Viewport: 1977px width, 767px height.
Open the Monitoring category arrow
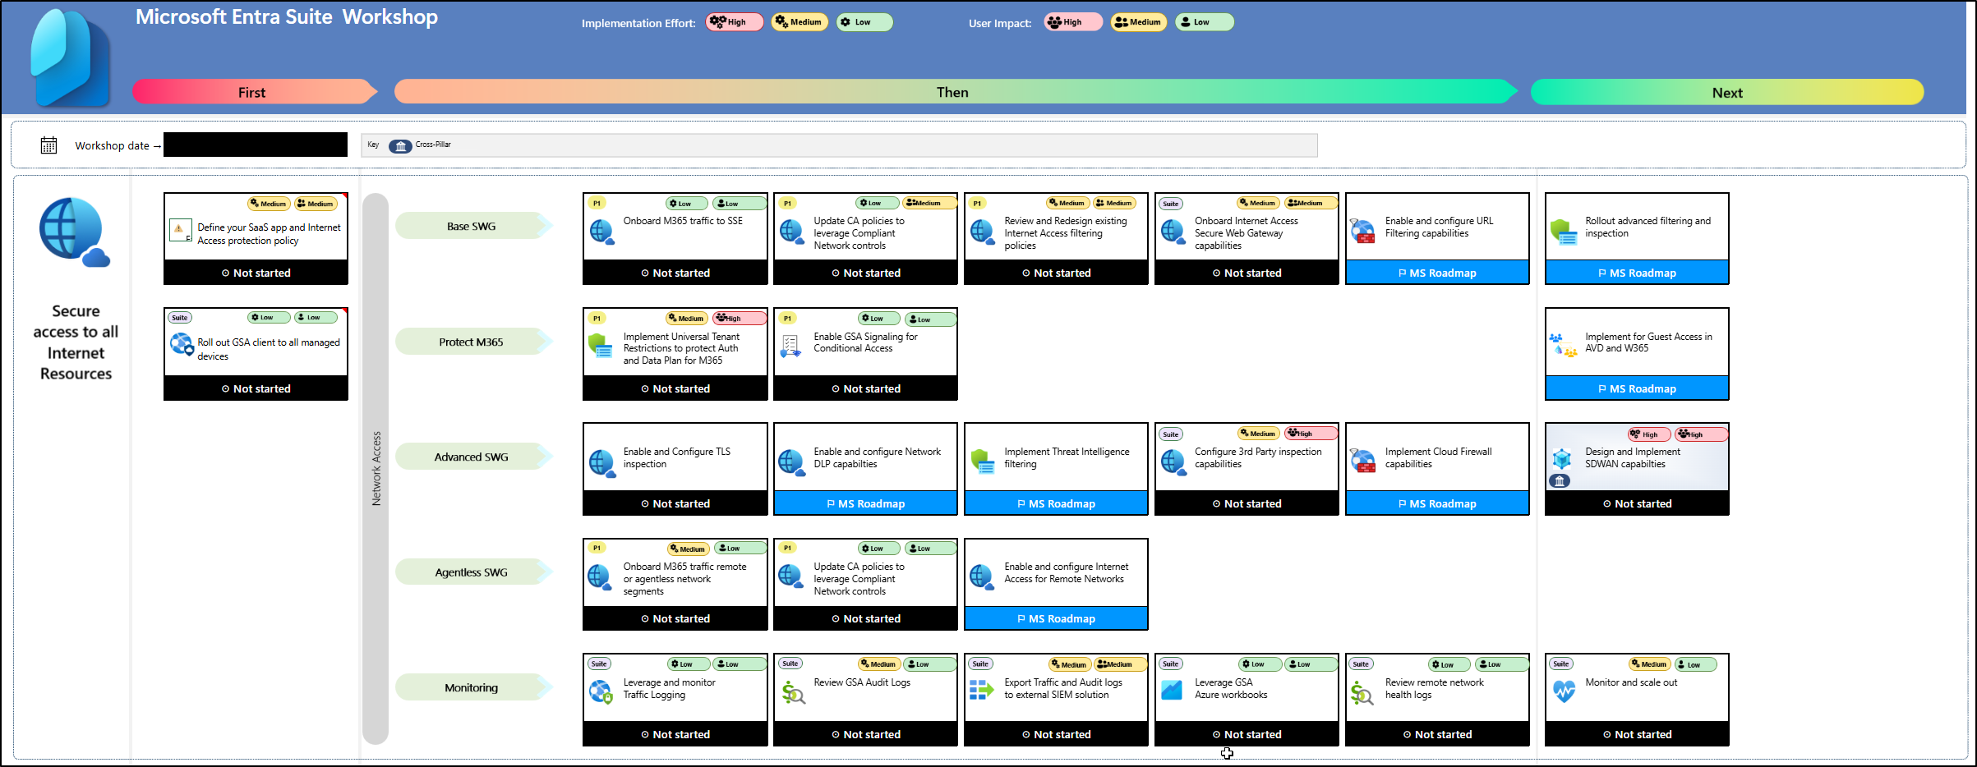(x=472, y=688)
